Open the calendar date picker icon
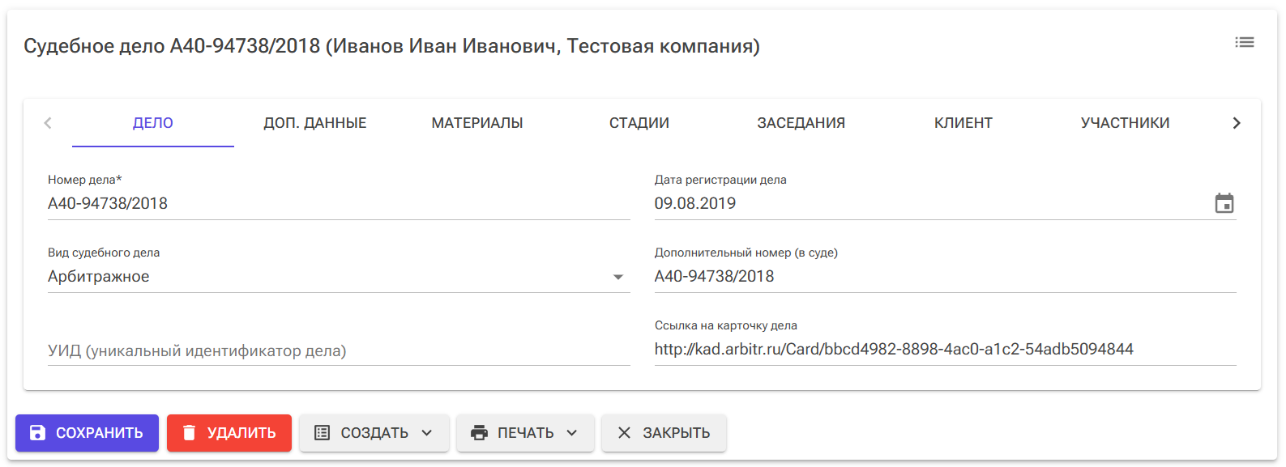The image size is (1286, 467). pyautogui.click(x=1224, y=203)
